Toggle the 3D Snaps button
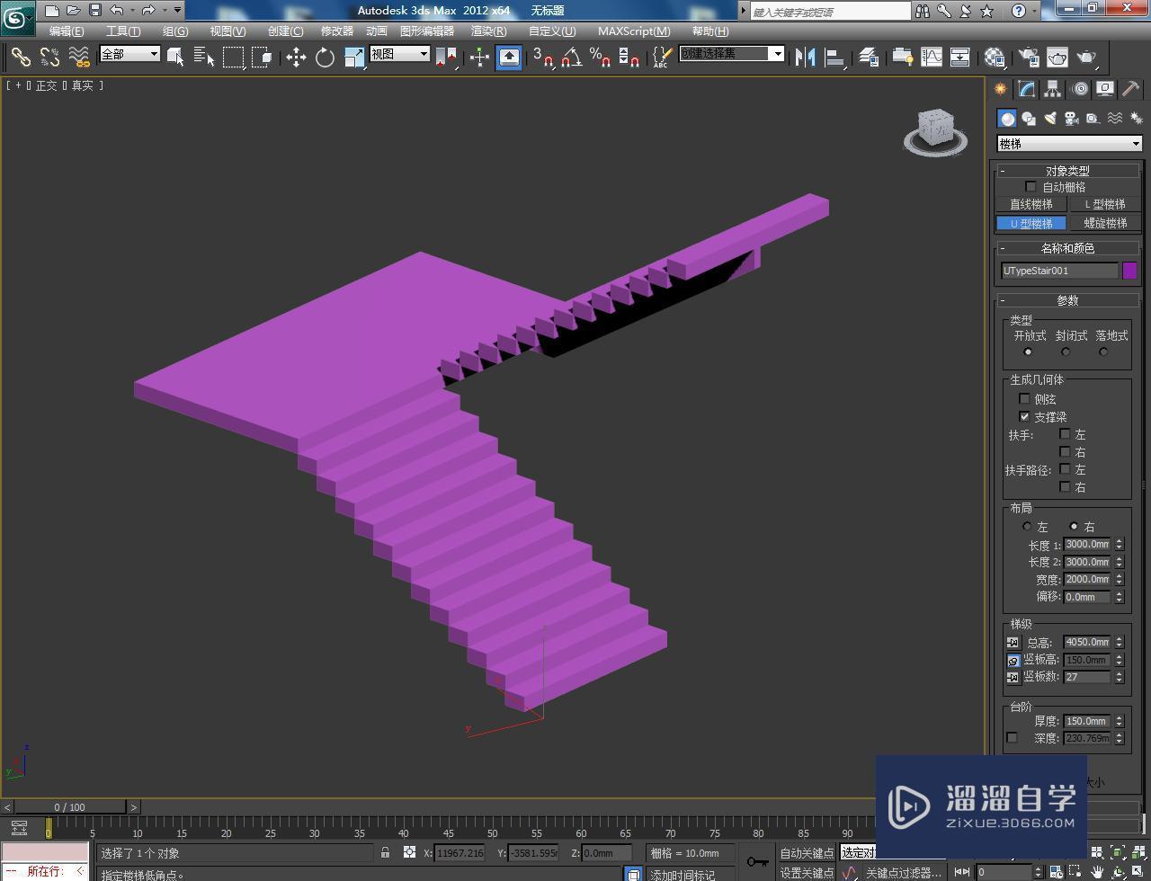Image resolution: width=1151 pixels, height=881 pixels. tap(542, 58)
